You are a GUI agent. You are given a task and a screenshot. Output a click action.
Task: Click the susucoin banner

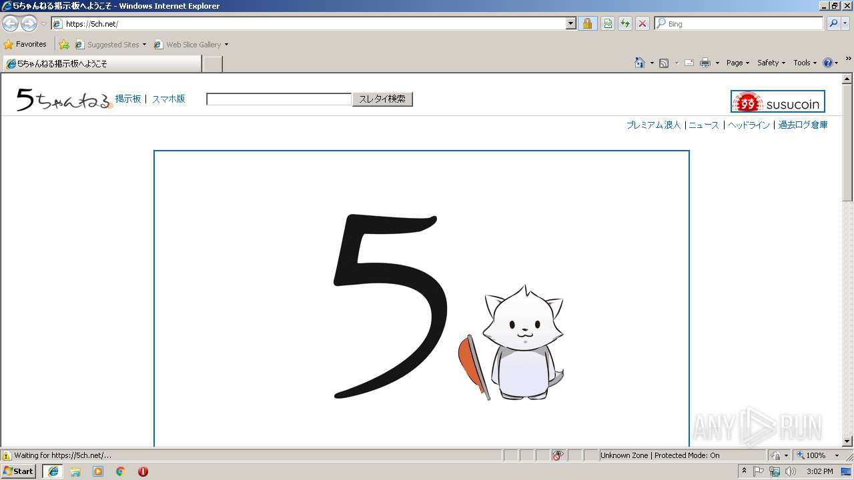778,101
